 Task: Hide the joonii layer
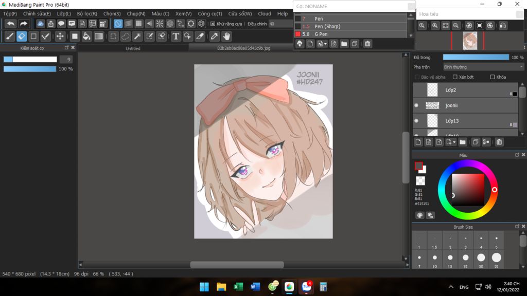pos(416,105)
